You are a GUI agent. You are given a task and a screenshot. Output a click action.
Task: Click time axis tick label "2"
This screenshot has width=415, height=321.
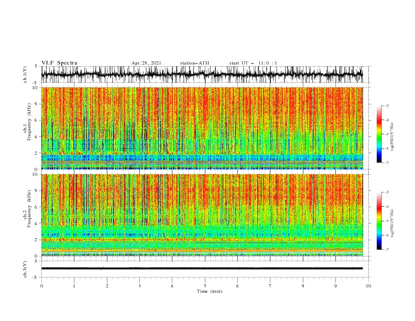(x=107, y=286)
